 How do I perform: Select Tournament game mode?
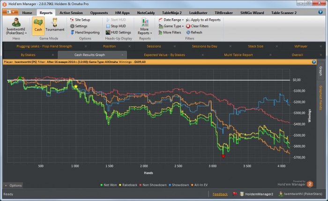[x=55, y=25]
